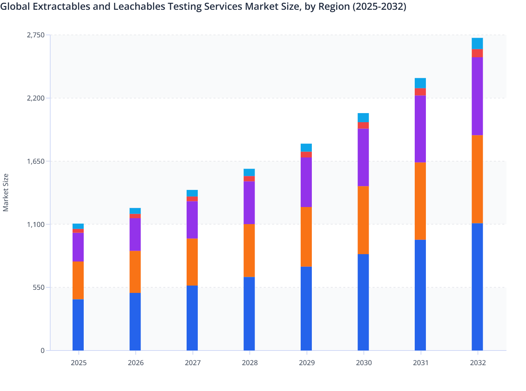Click the 1,100 value on the y-axis
526x391 pixels.
click(36, 224)
